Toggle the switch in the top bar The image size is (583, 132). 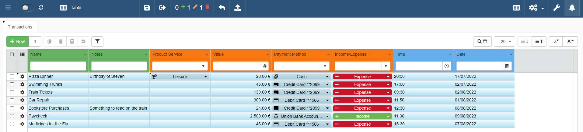pyautogui.click(x=27, y=8)
